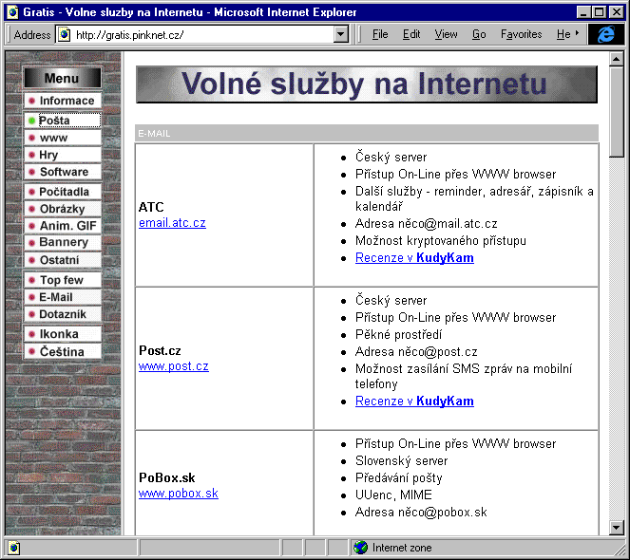
Task: Click the Internet Explorer logo throbber icon
Action: 605,34
